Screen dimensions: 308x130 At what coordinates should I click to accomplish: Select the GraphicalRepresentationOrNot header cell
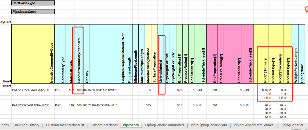(108, 54)
